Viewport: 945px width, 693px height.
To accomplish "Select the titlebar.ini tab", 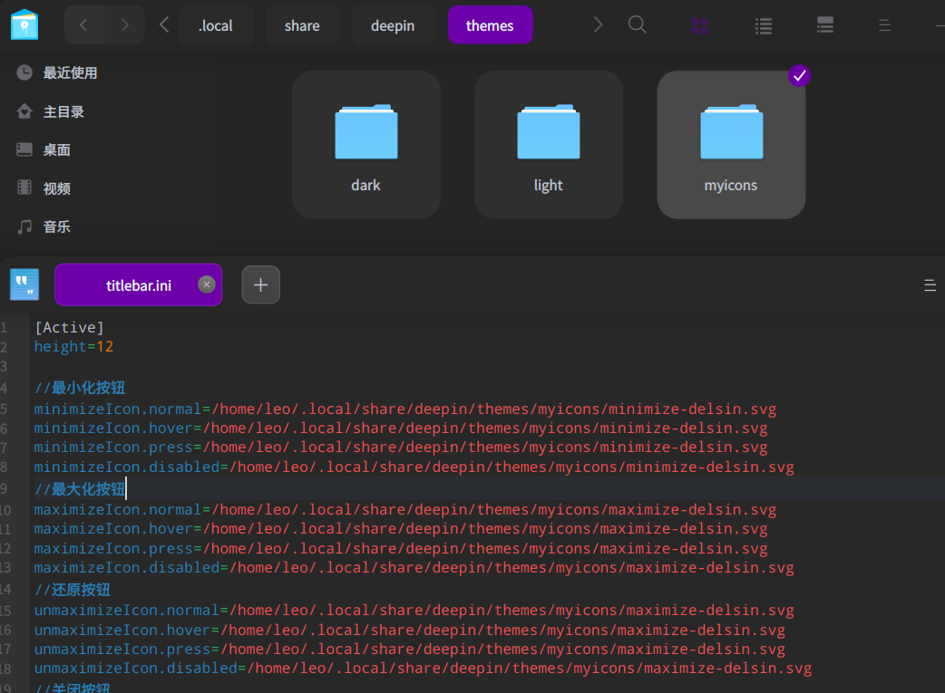I will (x=138, y=285).
